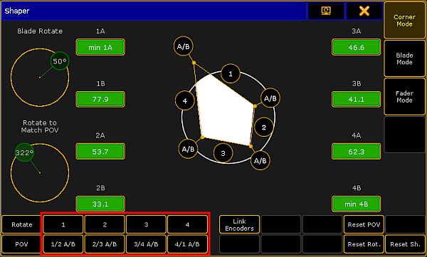427x257 pixels.
Task: Click Reset POV button
Action: 364,224
